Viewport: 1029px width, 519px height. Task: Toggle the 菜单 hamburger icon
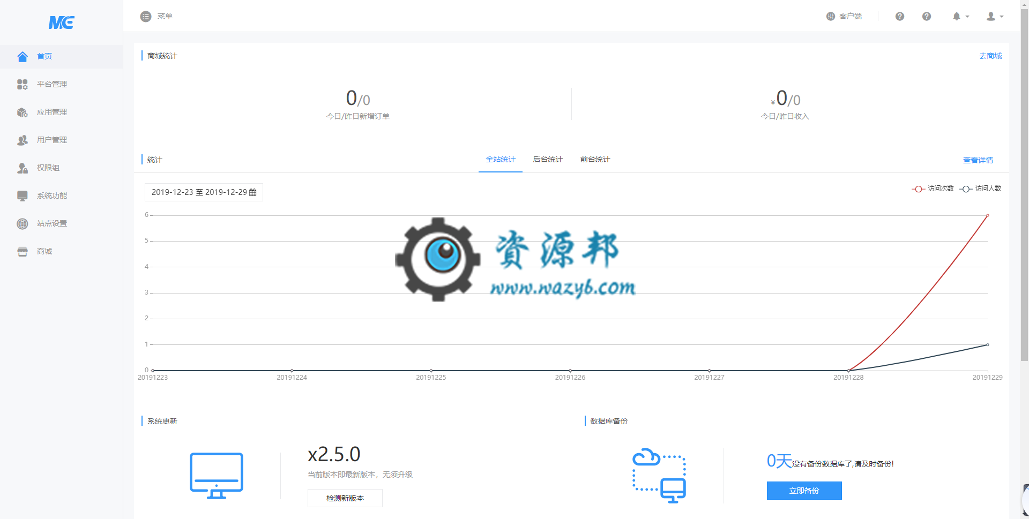(x=146, y=17)
